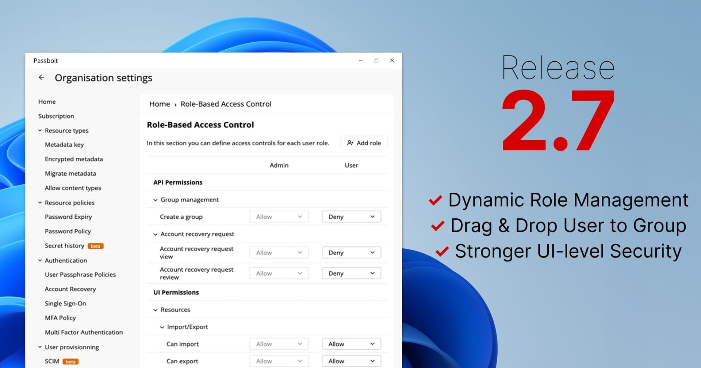Image resolution: width=701 pixels, height=368 pixels.
Task: Open Account Recovery settings
Action: [x=70, y=289]
